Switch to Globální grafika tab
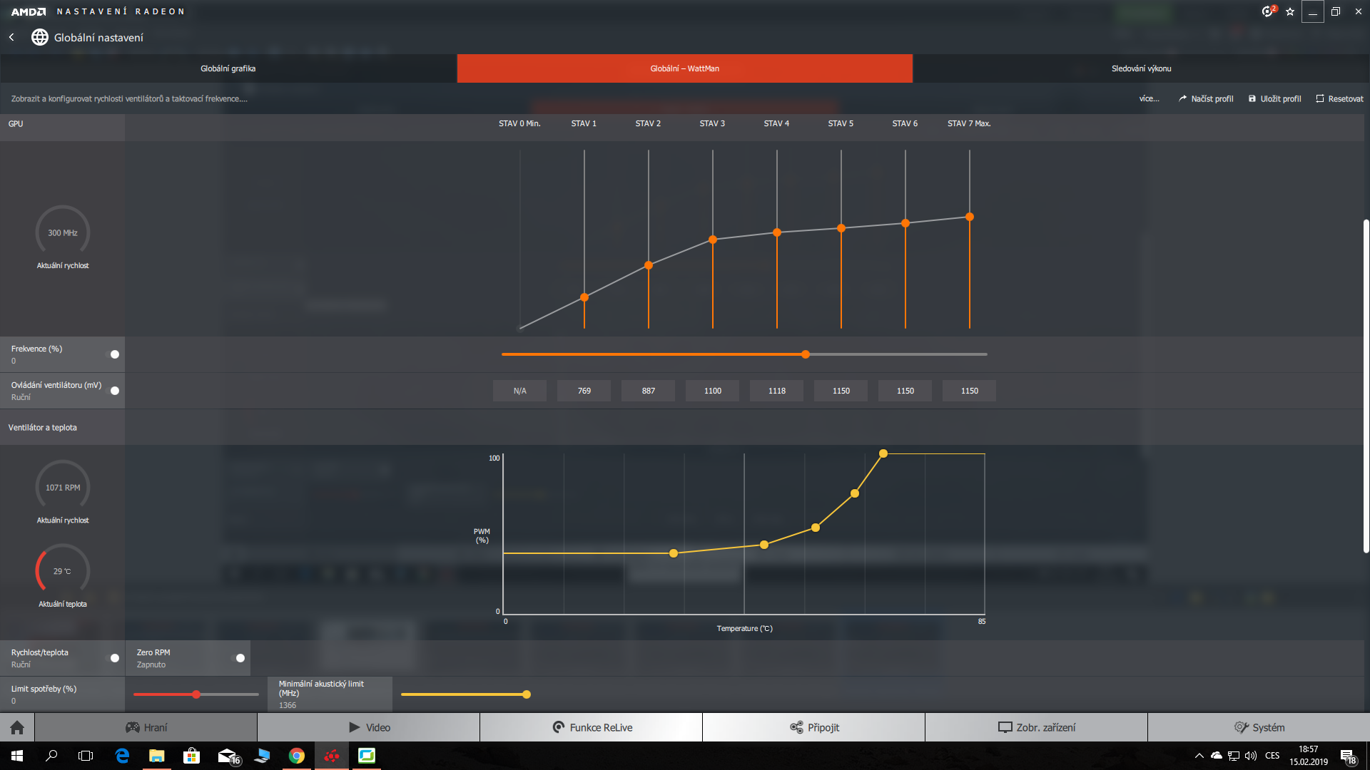Image resolution: width=1370 pixels, height=770 pixels. pos(228,68)
